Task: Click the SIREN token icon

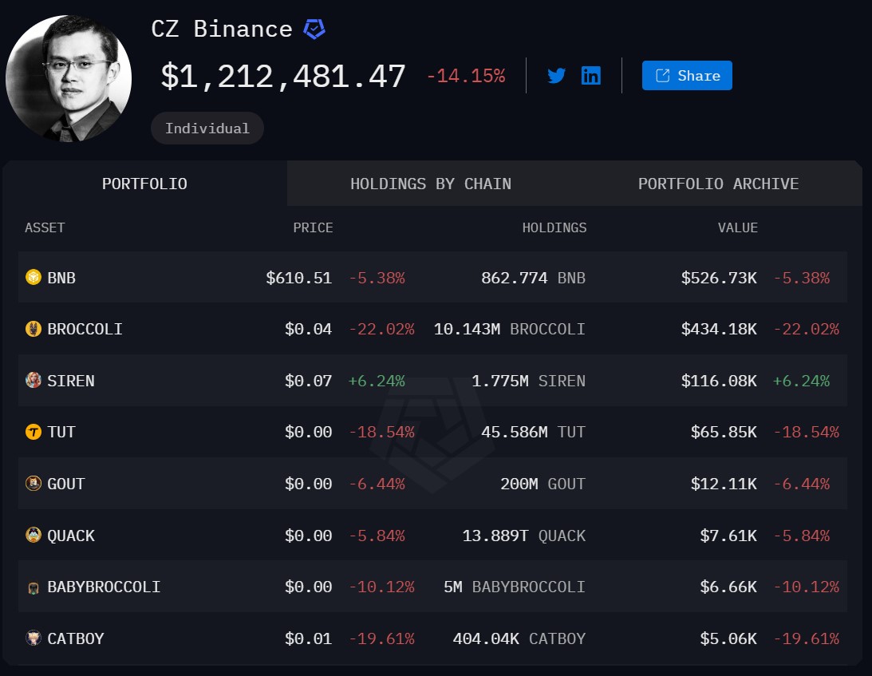Action: pyautogui.click(x=34, y=381)
